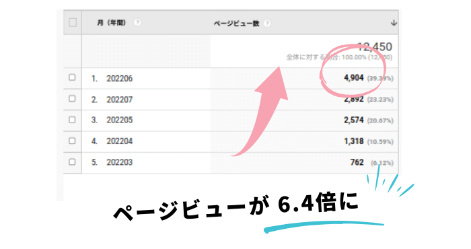Sort by the ページビュー数 column header
Image resolution: width=471 pixels, height=249 pixels.
click(236, 24)
